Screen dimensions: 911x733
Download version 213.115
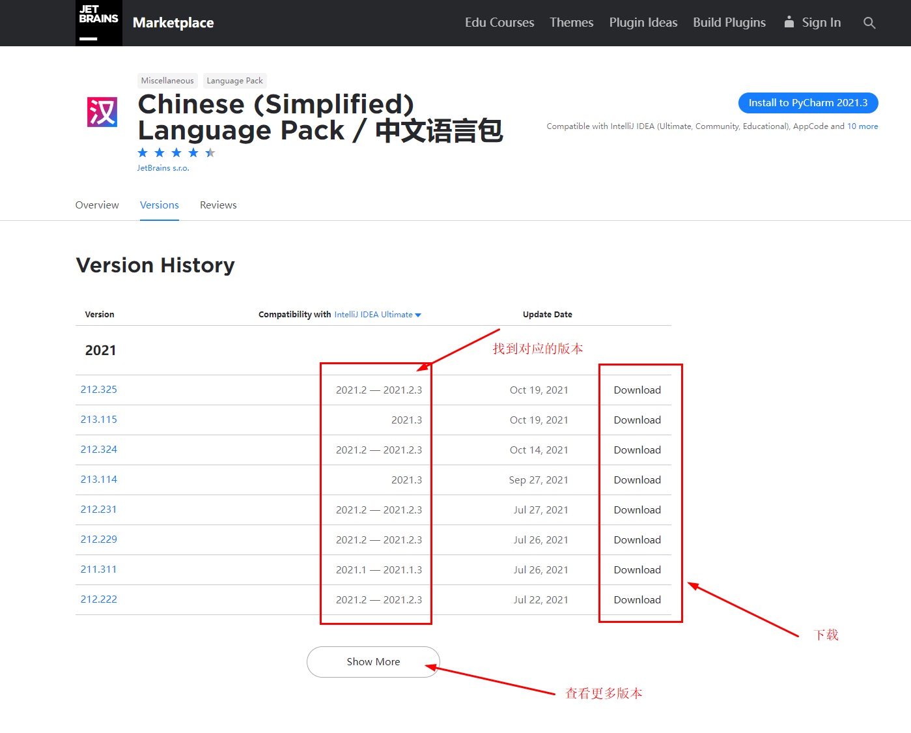tap(637, 420)
